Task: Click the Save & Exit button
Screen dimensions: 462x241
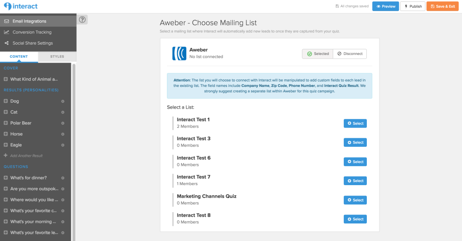Action: [443, 6]
